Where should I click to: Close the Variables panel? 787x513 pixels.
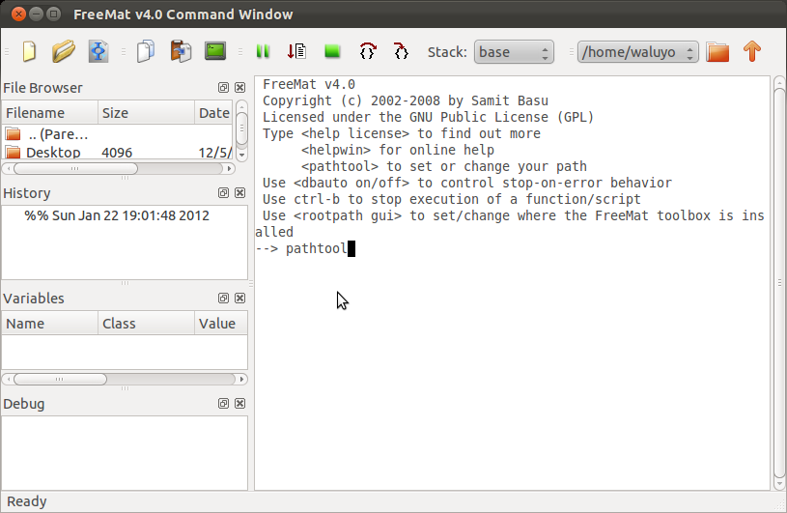pyautogui.click(x=239, y=299)
